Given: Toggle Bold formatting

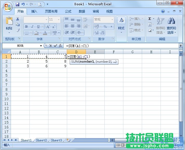Looking at the screenshot, I should click(26, 27).
